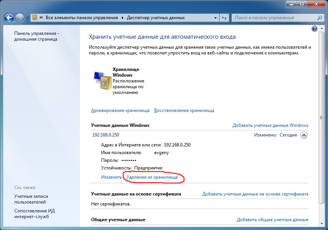Select breadcrumb 'Все элементы панели управления'
Viewport: 328px width, 230px height.
click(82, 18)
